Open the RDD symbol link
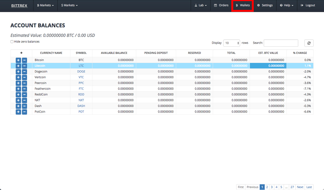 (81, 95)
